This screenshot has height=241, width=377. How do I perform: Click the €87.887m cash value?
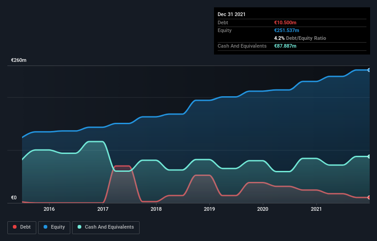click(x=285, y=46)
